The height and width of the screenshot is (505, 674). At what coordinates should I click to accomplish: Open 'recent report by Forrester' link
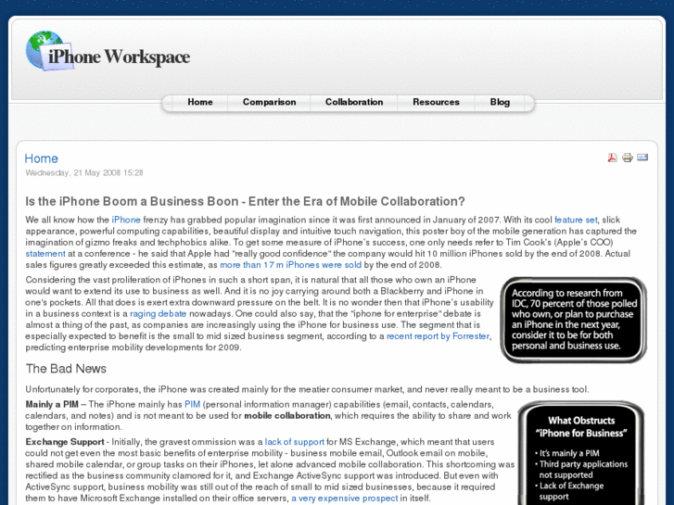(438, 336)
